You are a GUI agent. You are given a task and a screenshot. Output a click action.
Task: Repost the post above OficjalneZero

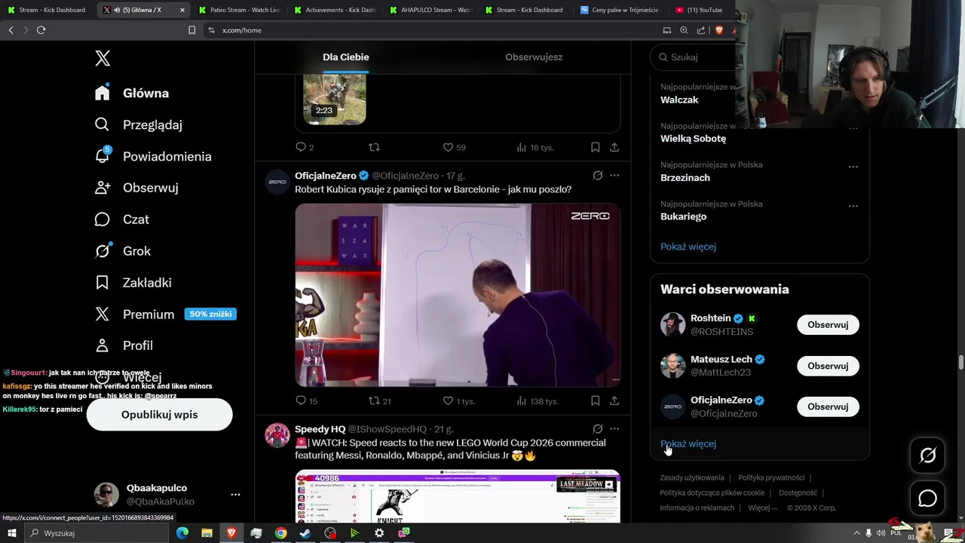374,147
